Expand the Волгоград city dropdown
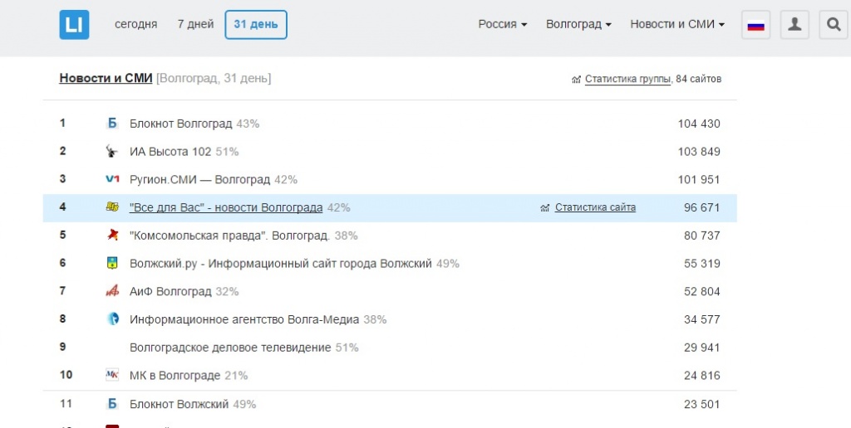Image resolution: width=851 pixels, height=428 pixels. tap(578, 24)
